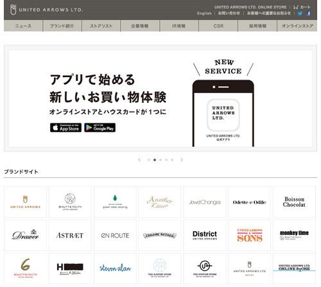Open the CSR menu tab
The height and width of the screenshot is (287, 321).
[x=218, y=26]
